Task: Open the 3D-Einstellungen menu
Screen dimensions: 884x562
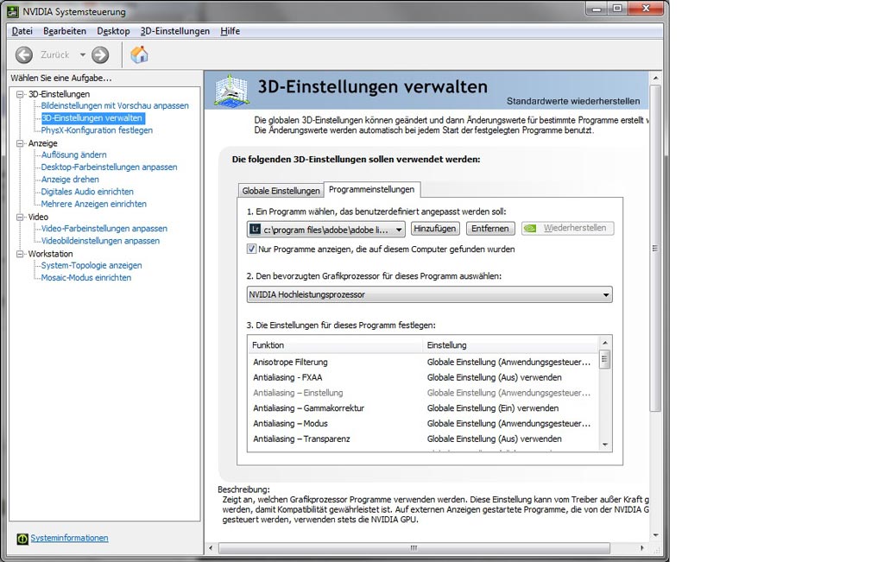Action: 174,31
